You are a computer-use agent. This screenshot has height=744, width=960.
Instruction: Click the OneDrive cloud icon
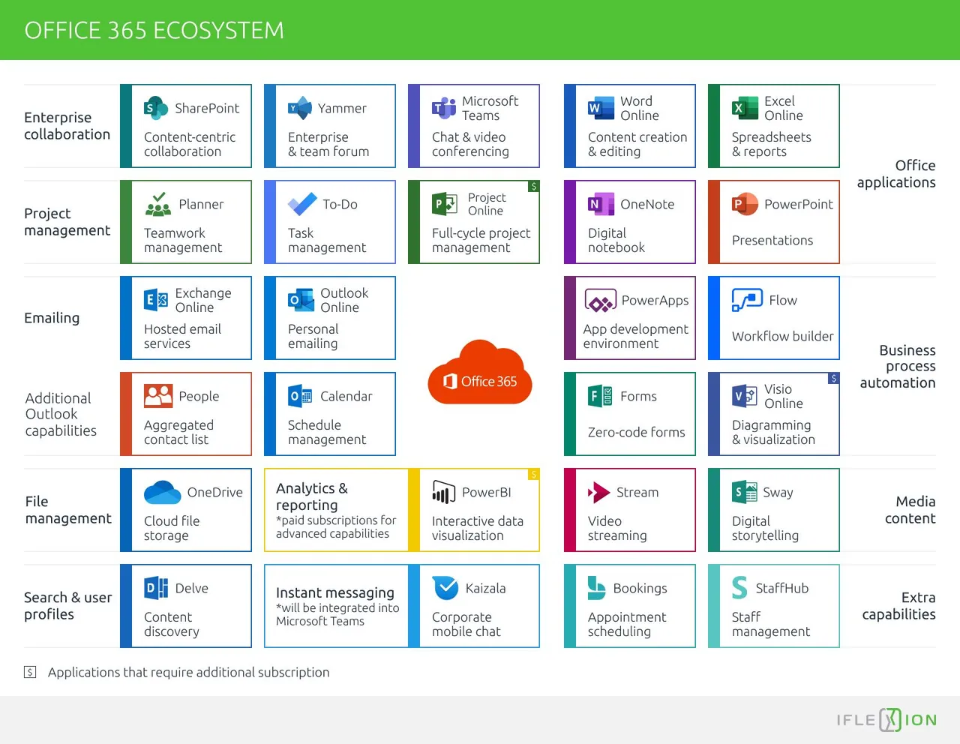pos(162,492)
